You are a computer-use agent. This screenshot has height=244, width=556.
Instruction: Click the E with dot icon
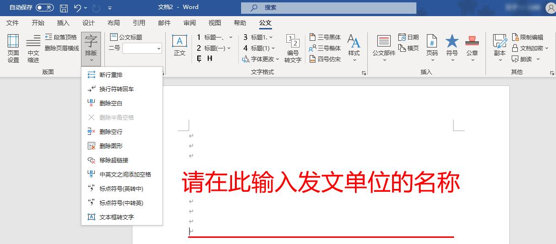click(199, 58)
